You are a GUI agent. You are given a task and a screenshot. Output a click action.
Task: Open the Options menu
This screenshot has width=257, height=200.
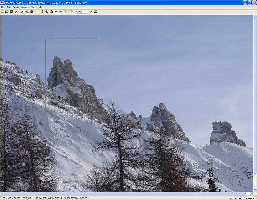coord(25,7)
